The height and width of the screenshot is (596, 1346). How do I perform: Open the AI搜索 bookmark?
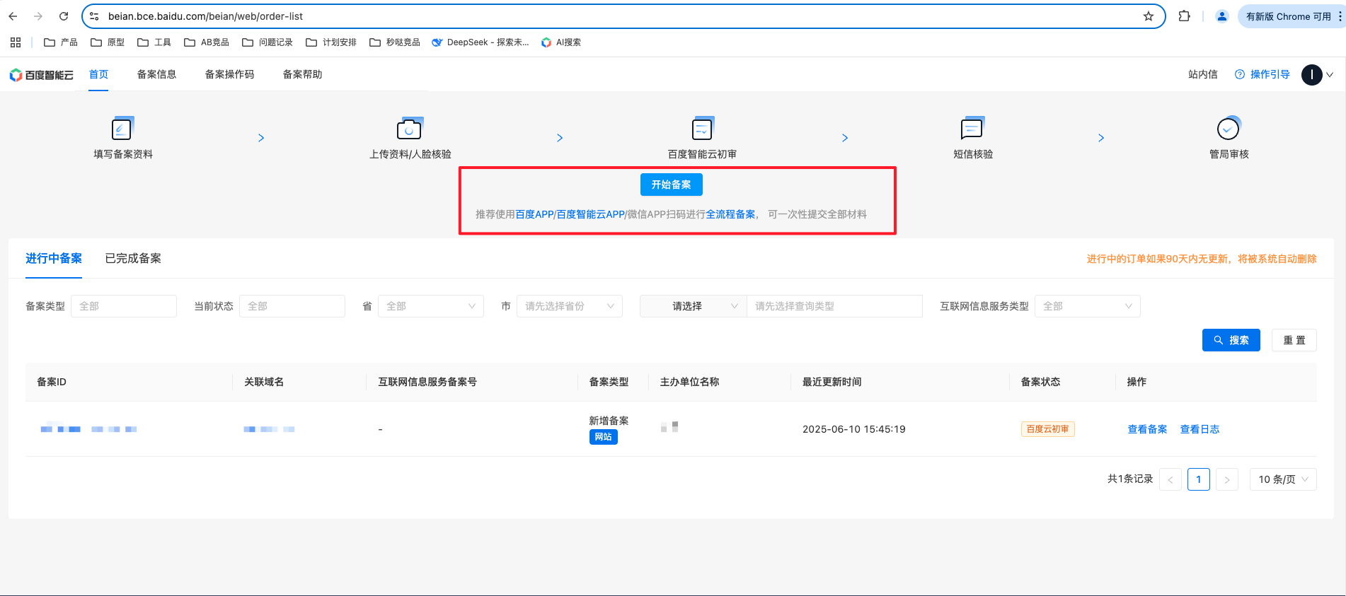click(x=561, y=42)
